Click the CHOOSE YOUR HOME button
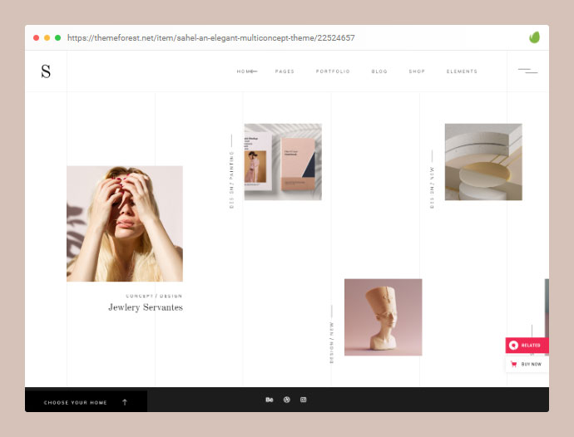Image resolution: width=574 pixels, height=437 pixels. (86, 401)
